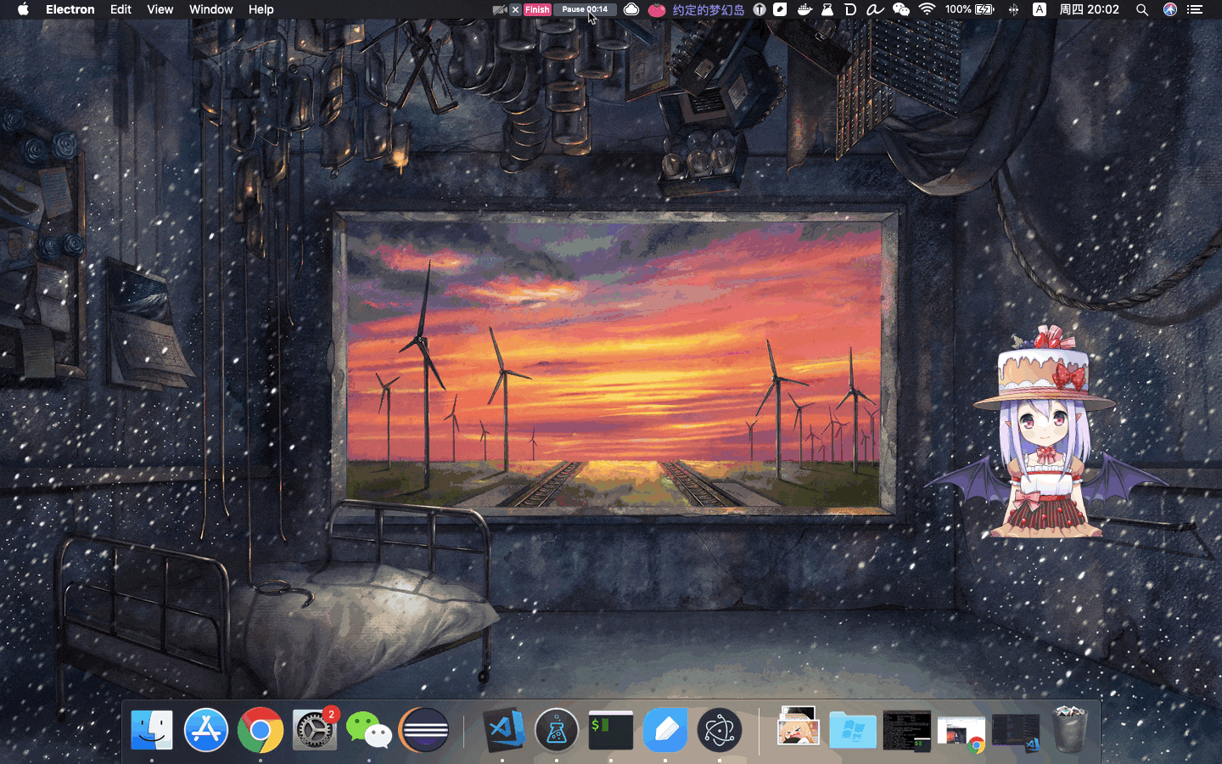Open the Help menu
The width and height of the screenshot is (1222, 764).
(261, 9)
